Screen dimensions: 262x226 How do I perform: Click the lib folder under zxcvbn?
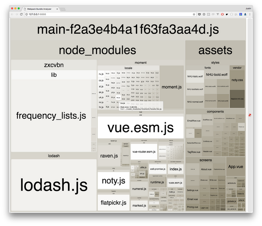[x=54, y=75]
